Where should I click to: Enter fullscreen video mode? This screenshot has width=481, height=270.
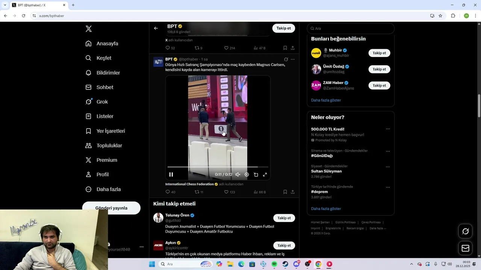(265, 174)
